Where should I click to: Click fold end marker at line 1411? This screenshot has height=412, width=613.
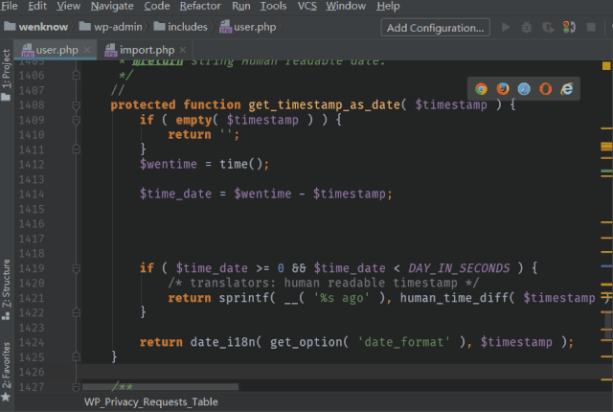(x=77, y=149)
